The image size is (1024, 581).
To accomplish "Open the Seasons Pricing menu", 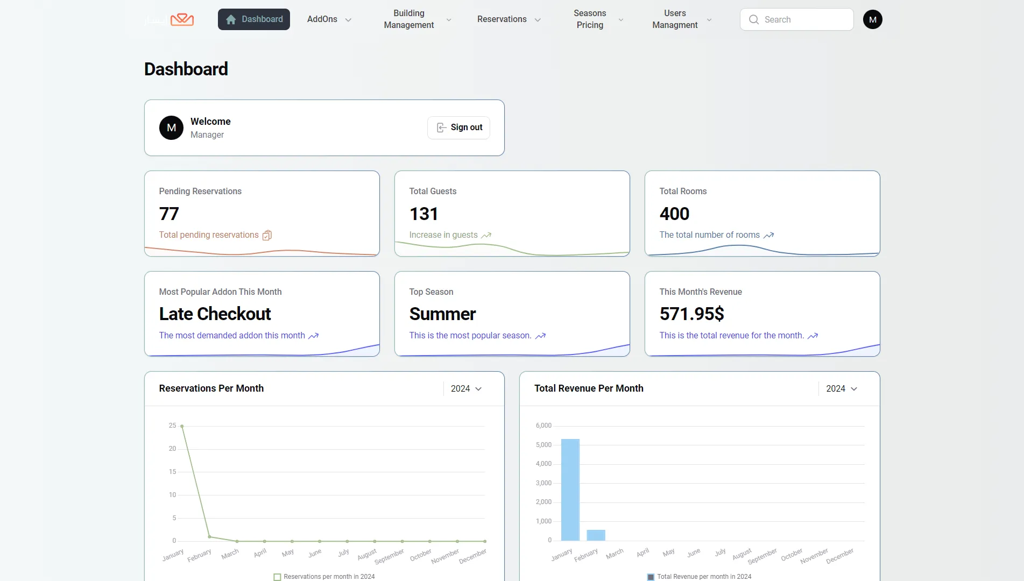I will (598, 19).
